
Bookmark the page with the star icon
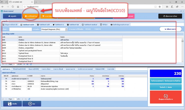(x=160, y=7)
